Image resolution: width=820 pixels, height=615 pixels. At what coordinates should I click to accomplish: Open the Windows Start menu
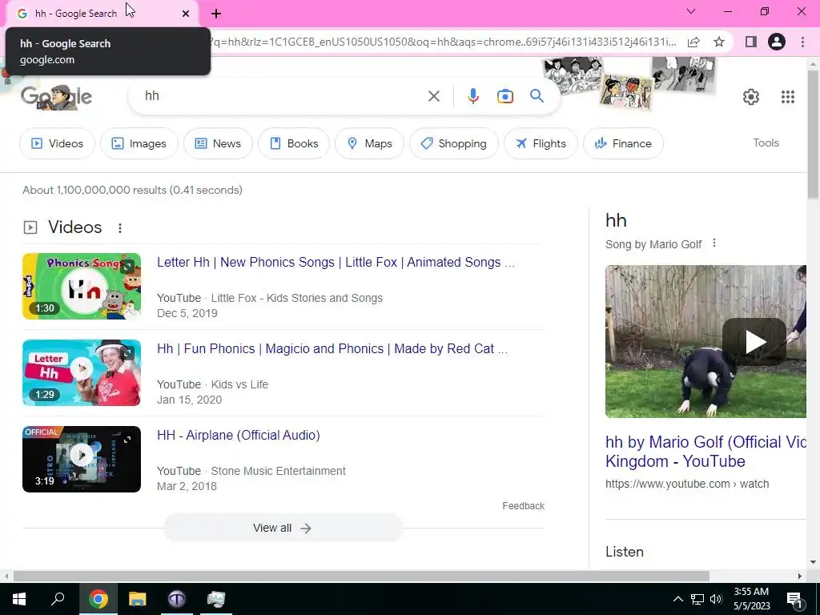click(x=19, y=599)
